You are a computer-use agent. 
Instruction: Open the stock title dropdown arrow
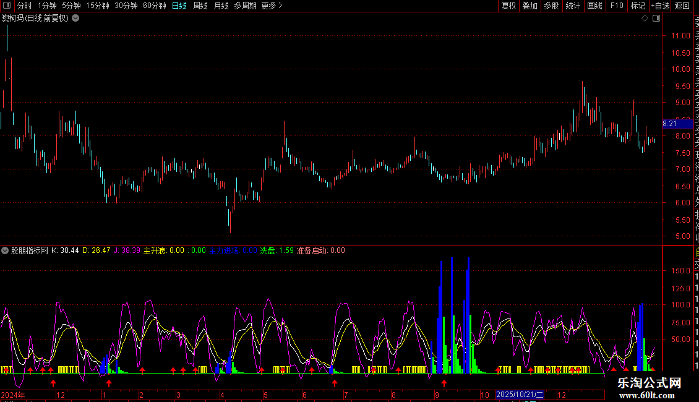[75, 18]
